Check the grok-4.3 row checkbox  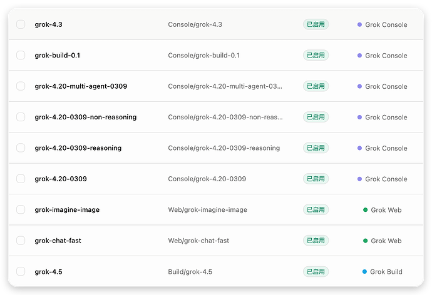click(21, 24)
